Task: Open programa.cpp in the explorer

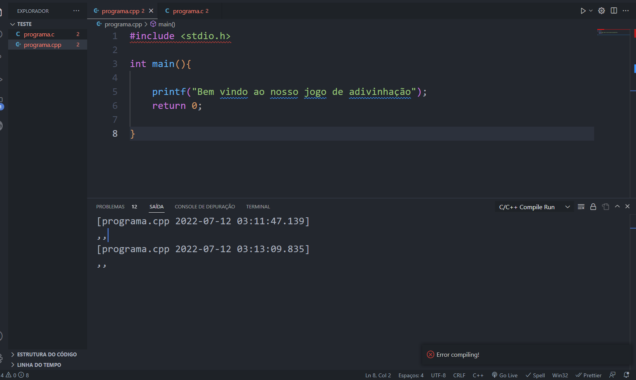Action: pos(47,45)
